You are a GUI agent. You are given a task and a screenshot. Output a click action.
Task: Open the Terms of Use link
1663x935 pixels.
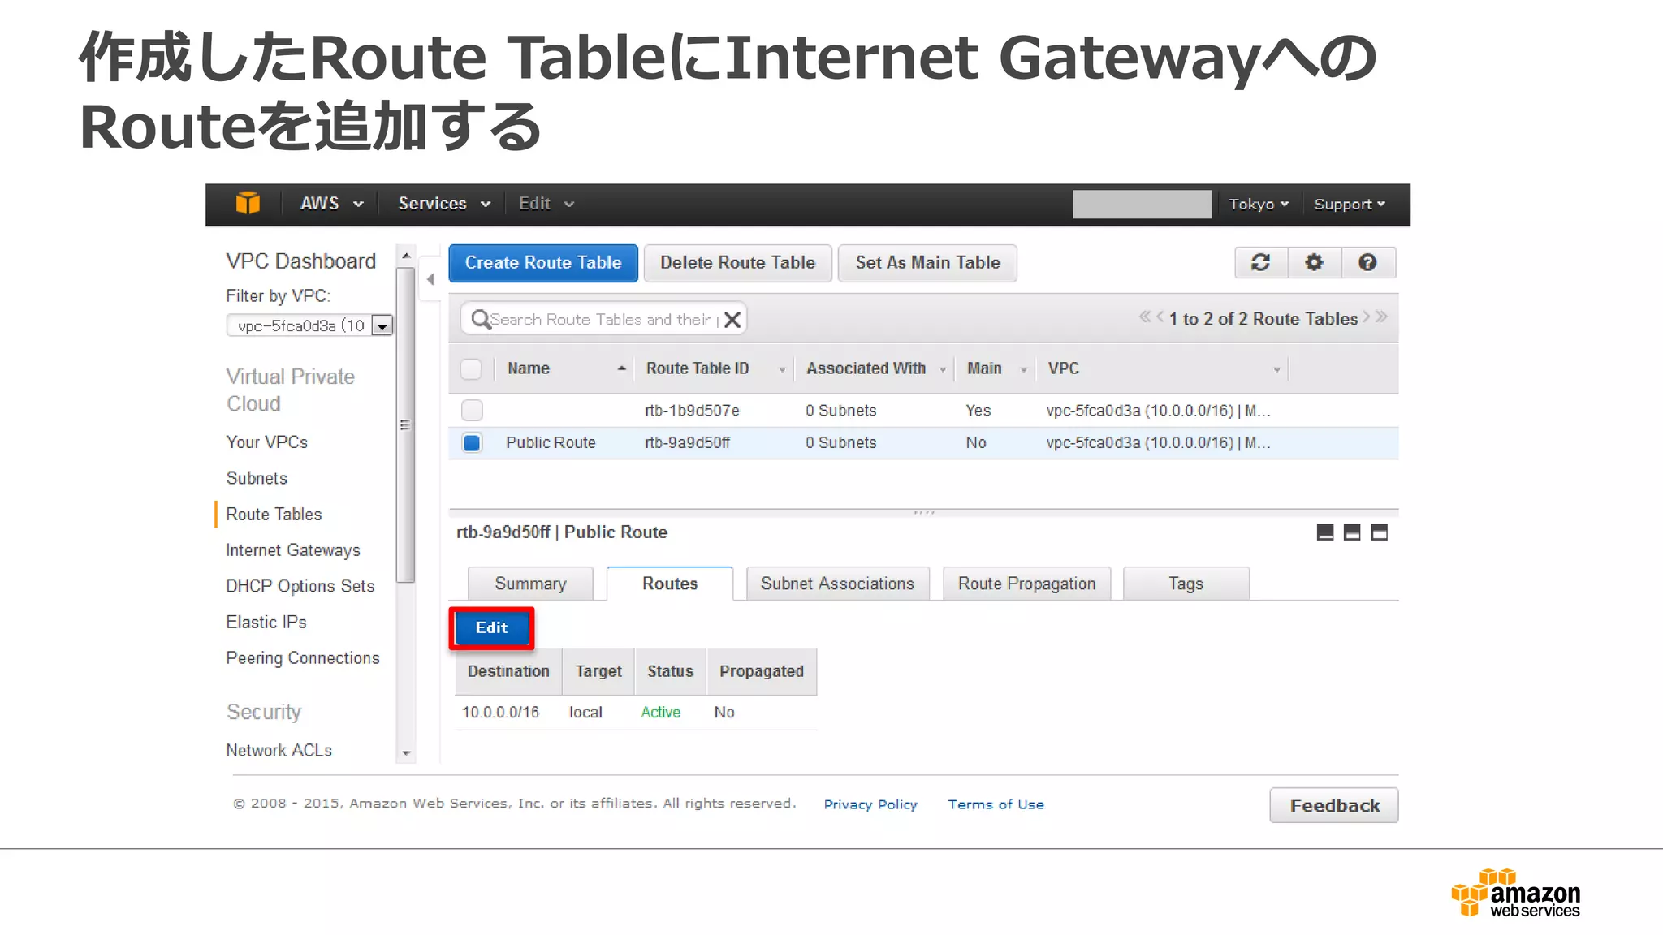tap(996, 804)
